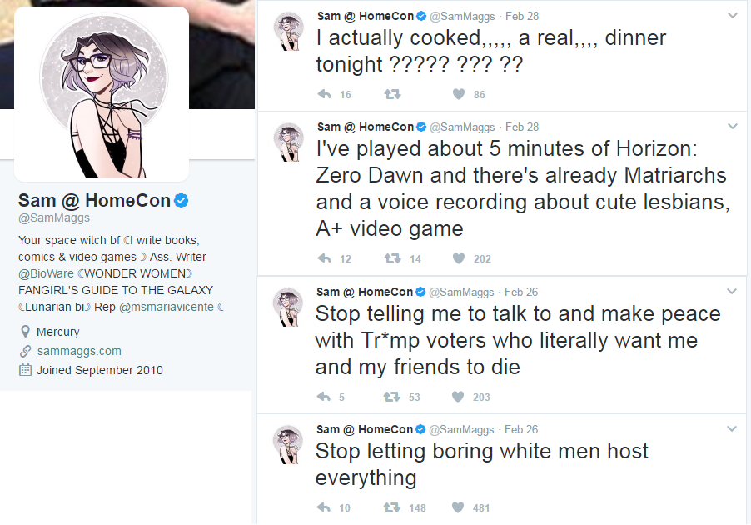Expand menu on the boring white men tweet
751x525 pixels.
coord(731,428)
